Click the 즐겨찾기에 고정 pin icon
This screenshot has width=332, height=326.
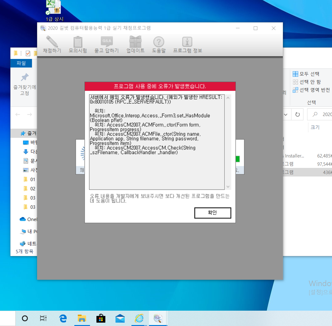click(x=25, y=77)
